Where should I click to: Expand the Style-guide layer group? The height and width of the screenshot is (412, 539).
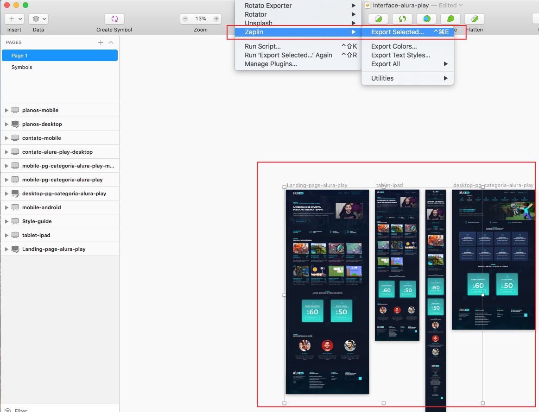pos(6,221)
